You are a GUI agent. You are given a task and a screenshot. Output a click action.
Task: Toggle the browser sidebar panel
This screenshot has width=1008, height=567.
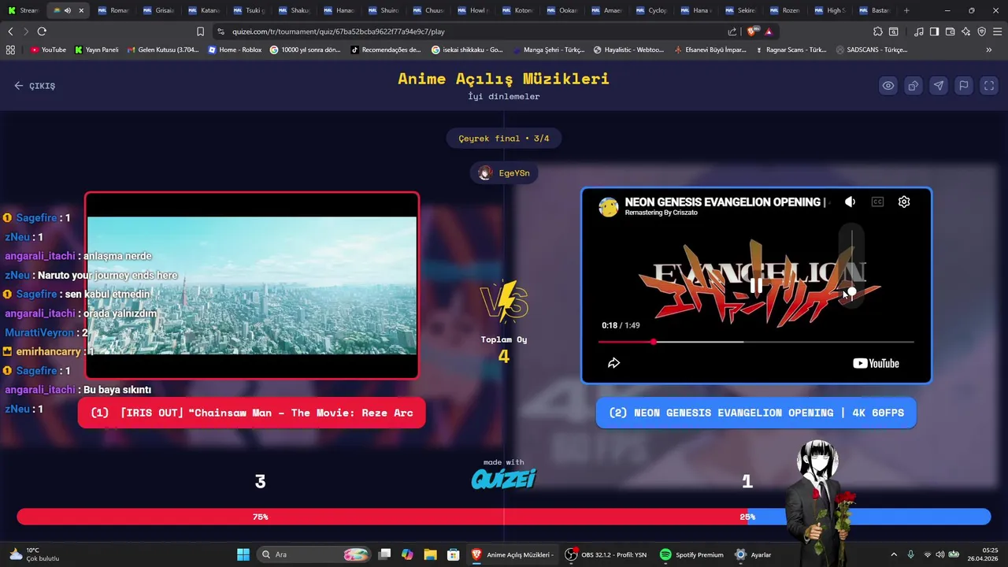coord(934,31)
